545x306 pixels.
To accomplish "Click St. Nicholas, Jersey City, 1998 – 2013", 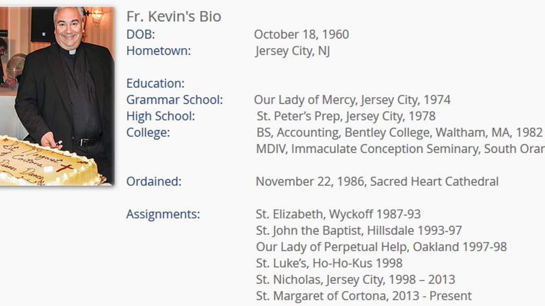I will pos(355,279).
